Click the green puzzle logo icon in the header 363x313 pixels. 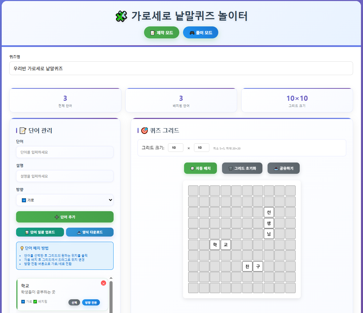(x=122, y=16)
